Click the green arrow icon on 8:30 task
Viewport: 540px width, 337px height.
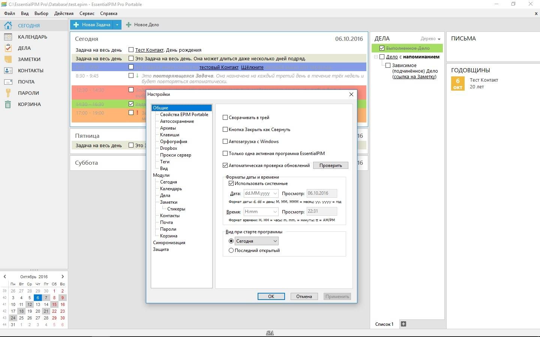click(137, 76)
